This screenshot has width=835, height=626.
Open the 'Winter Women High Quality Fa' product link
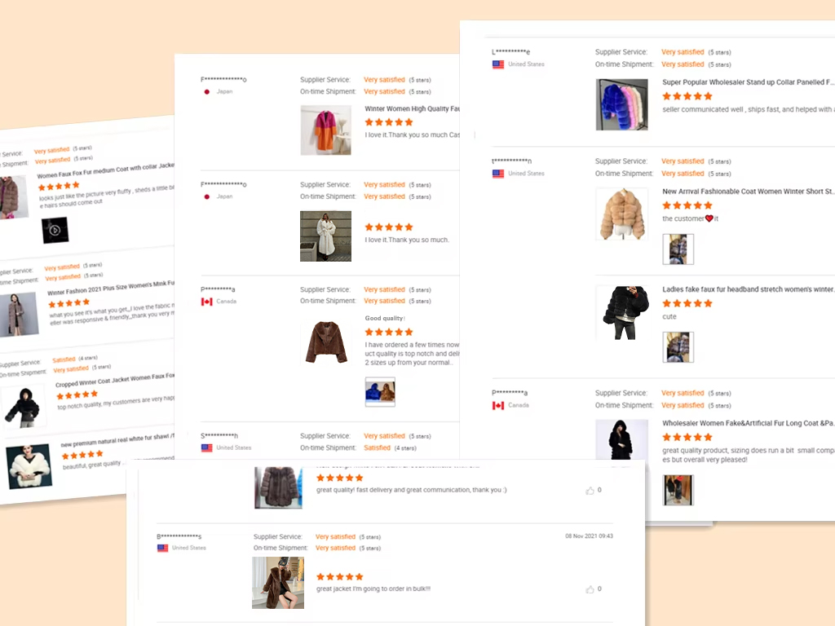point(412,108)
